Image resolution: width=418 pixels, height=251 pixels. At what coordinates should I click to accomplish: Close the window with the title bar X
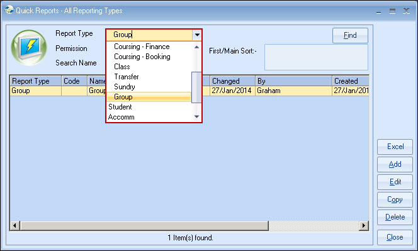tap(406, 11)
